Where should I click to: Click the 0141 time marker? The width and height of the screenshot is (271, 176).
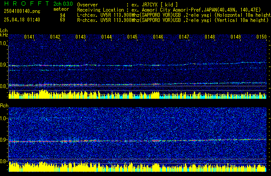pos(29,37)
